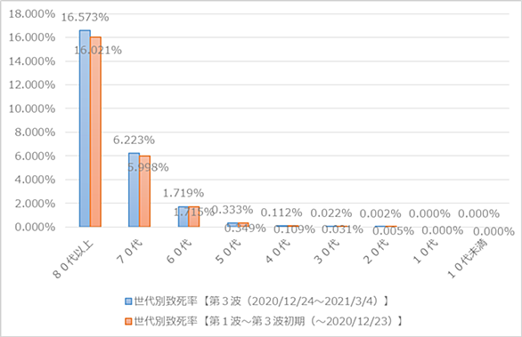522x337 pixels.
Task: Click the 10.000% vertical axis label
Action: tap(32, 108)
